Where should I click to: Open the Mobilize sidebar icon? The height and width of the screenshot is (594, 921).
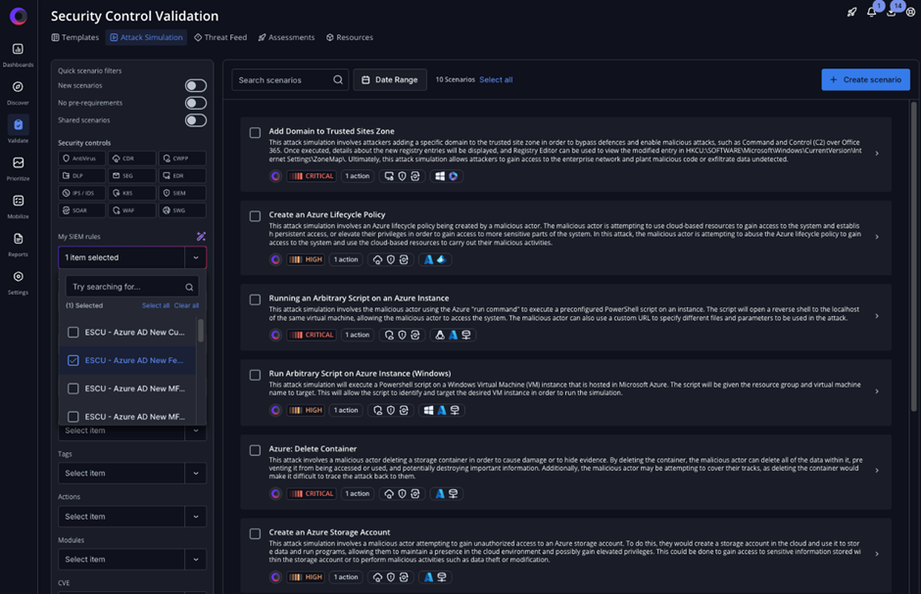(19, 201)
